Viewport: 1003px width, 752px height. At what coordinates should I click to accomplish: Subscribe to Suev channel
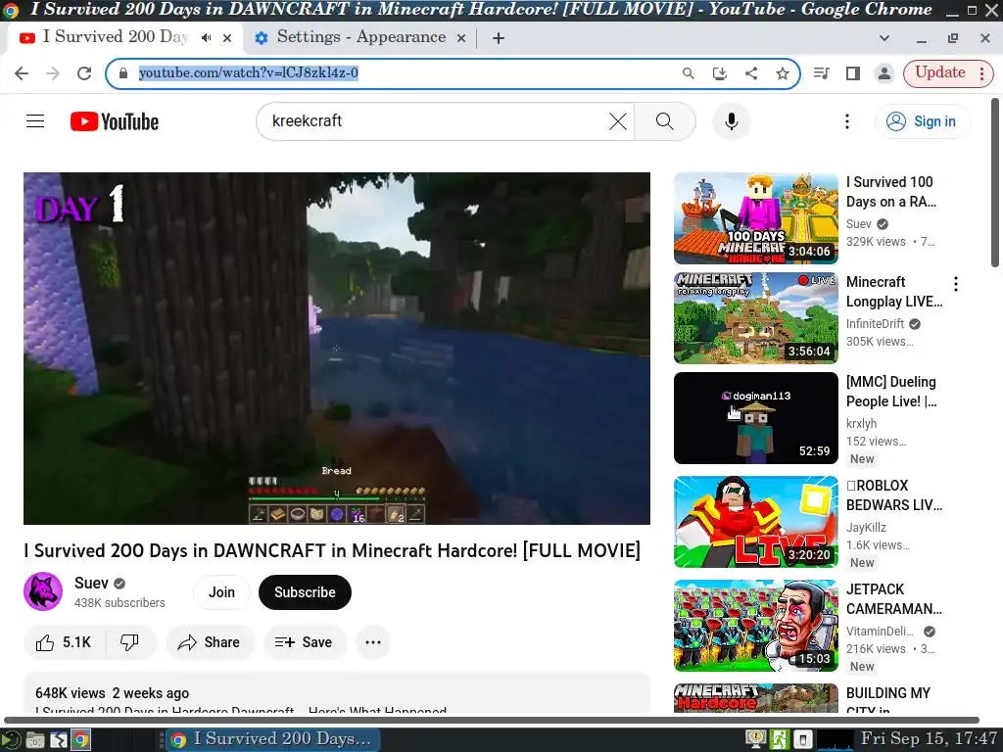[305, 592]
